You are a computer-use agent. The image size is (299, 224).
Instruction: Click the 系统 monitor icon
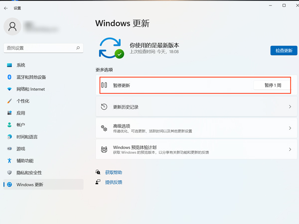9,65
